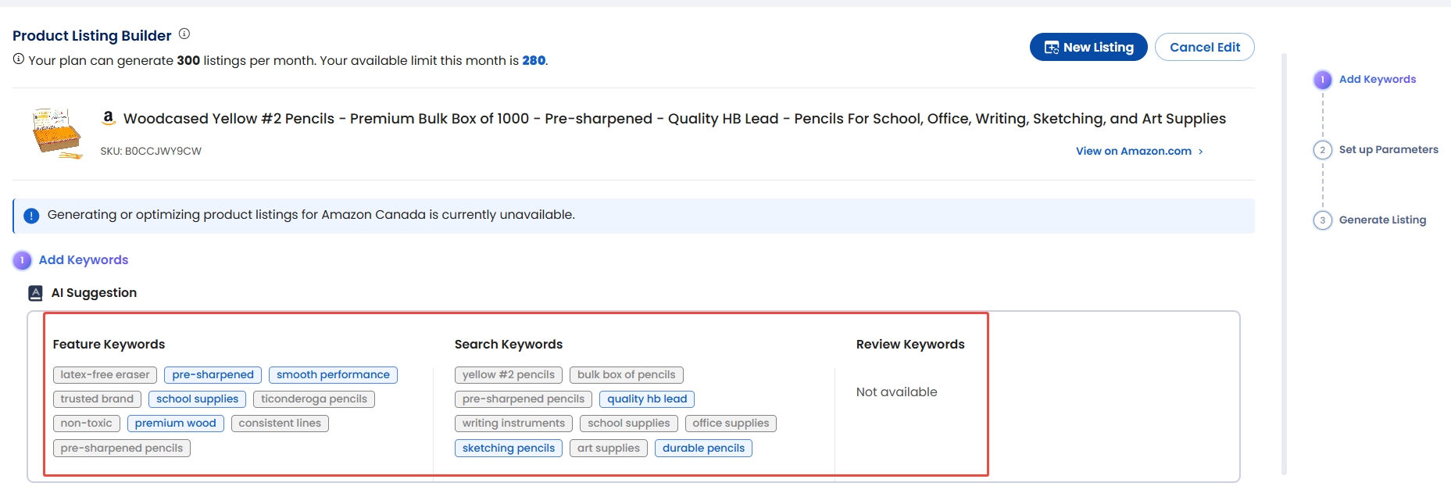Image resolution: width=1451 pixels, height=497 pixels.
Task: Open the pencil box product thumbnail
Action: (57, 133)
